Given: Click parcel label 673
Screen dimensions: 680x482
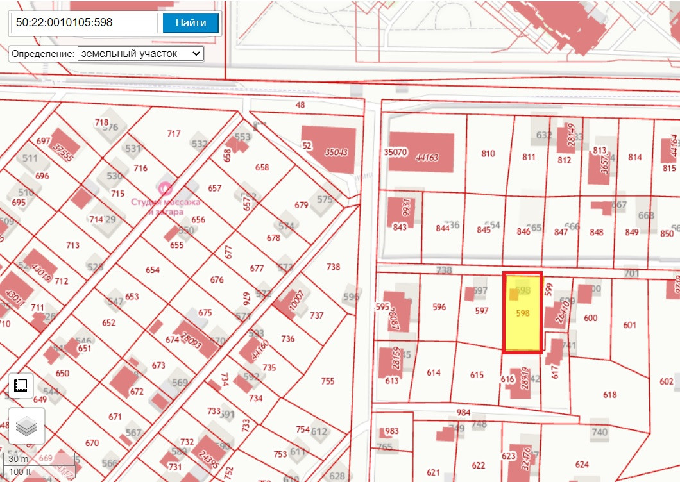Looking at the screenshot, I should click(x=158, y=365).
